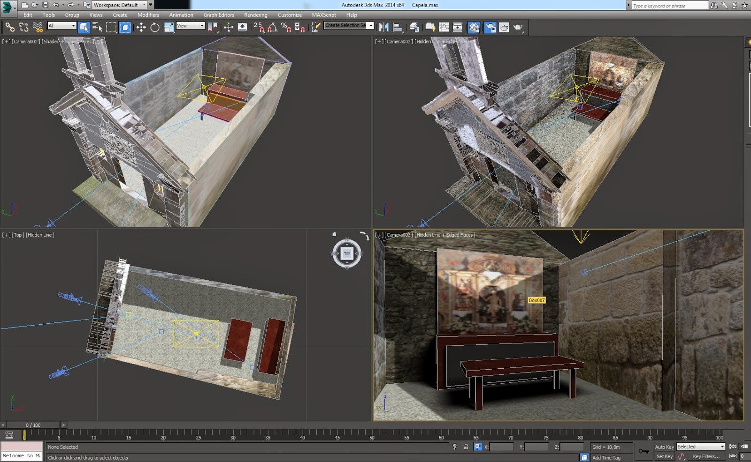This screenshot has height=462, width=751.
Task: Toggle Selection Lock padlock icon
Action: (466, 447)
